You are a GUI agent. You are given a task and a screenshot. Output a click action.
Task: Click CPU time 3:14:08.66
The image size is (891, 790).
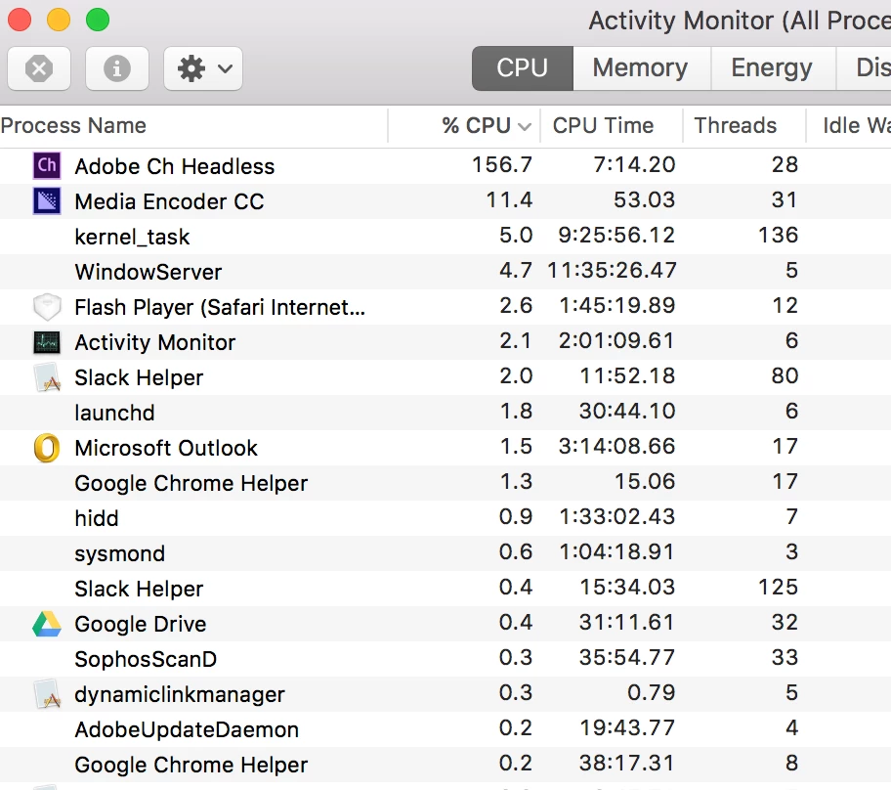616,447
